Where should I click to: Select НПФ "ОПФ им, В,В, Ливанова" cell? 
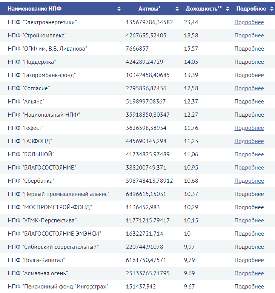point(48,49)
